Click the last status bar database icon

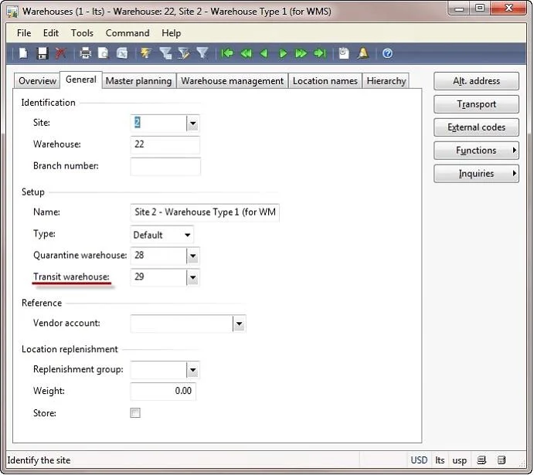502,460
